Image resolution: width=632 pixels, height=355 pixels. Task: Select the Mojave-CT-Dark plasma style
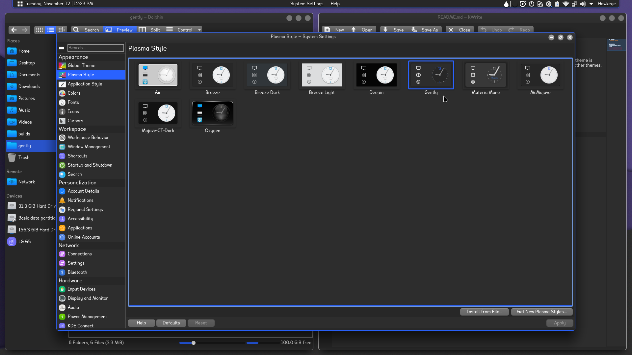click(158, 113)
